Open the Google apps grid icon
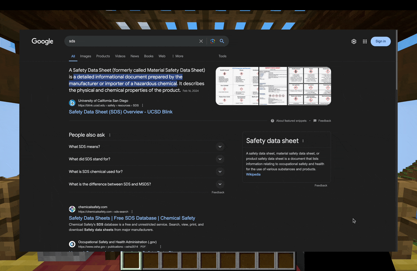Viewport: 417px width, 271px height. click(x=365, y=41)
